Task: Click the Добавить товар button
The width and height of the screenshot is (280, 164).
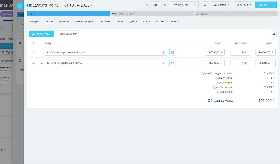Action: pos(42,34)
